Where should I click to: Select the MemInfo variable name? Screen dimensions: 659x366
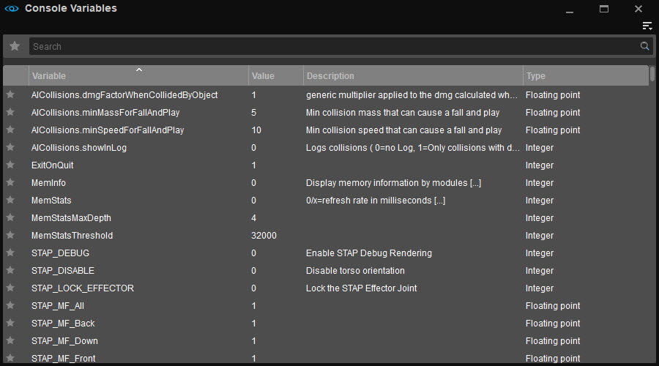coord(48,183)
